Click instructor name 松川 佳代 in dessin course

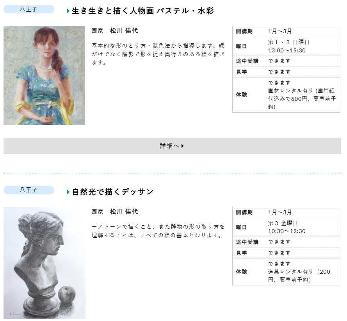124,212
